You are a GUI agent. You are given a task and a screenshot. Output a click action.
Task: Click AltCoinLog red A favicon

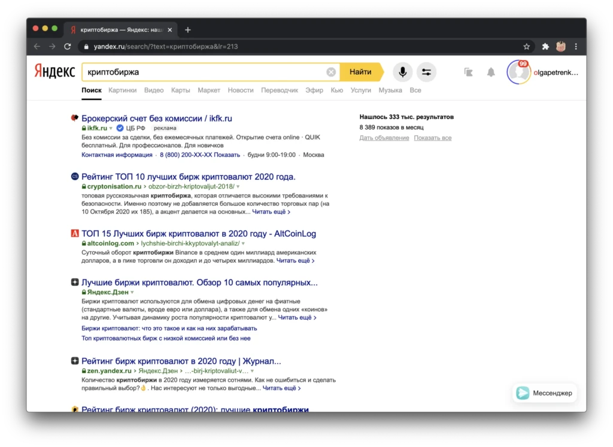[75, 233]
